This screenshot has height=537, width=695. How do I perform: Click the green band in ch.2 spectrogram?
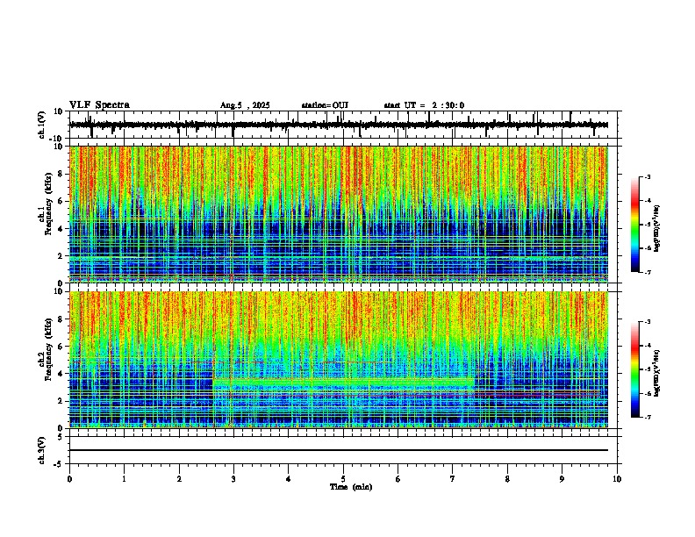click(343, 382)
